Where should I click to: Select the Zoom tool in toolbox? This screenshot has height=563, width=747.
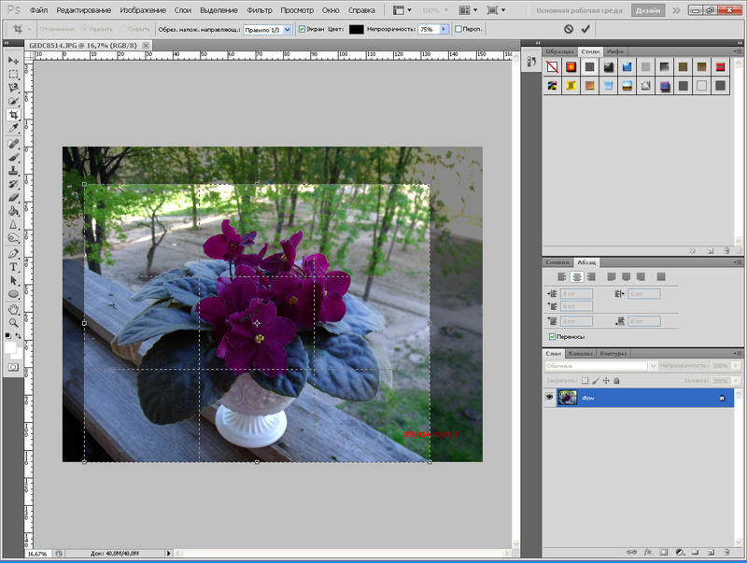(13, 321)
